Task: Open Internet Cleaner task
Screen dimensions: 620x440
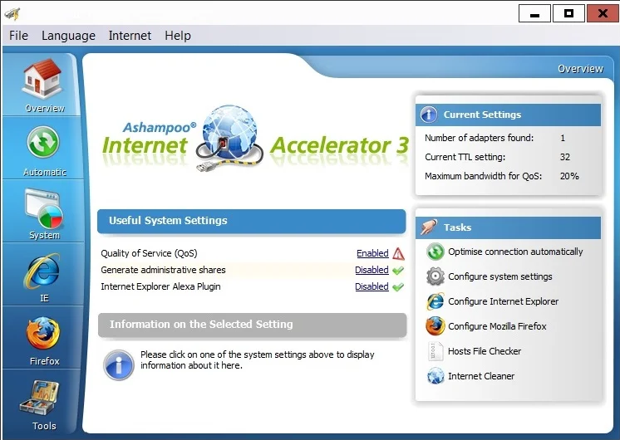Action: click(481, 376)
